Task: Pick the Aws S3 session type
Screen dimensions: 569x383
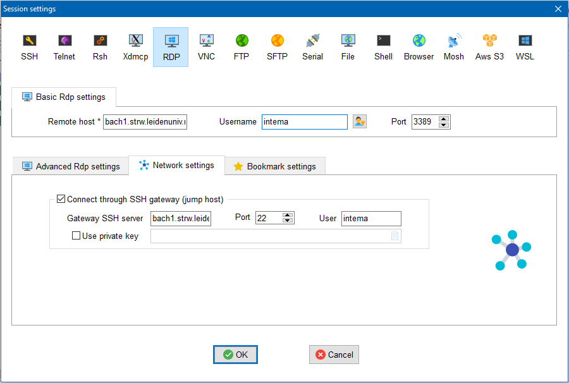Action: (489, 47)
